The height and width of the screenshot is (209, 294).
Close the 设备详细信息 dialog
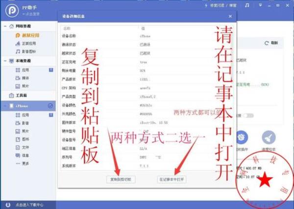[x=230, y=16]
